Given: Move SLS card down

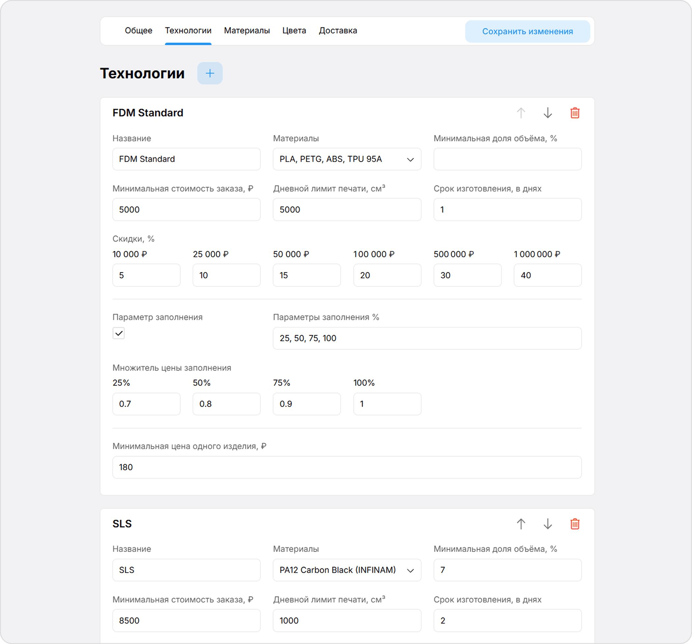Looking at the screenshot, I should click(548, 524).
